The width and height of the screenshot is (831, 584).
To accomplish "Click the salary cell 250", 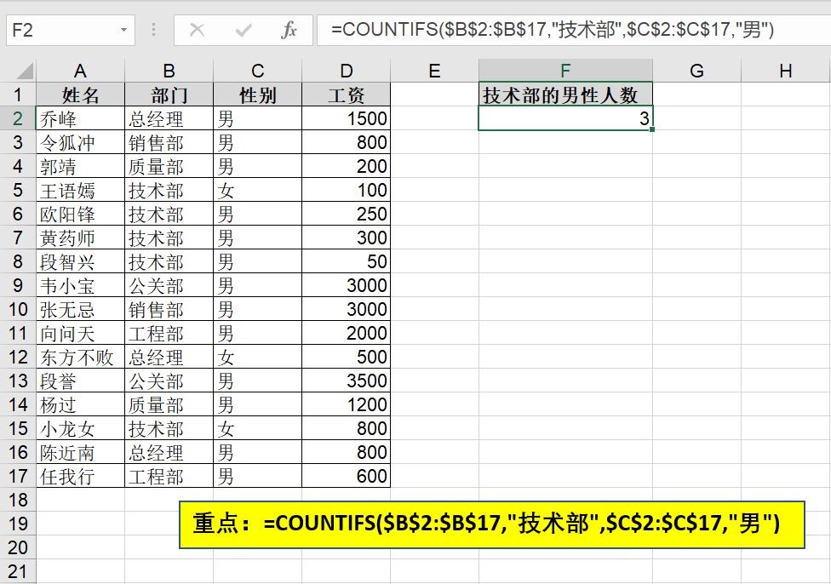I will click(x=346, y=214).
